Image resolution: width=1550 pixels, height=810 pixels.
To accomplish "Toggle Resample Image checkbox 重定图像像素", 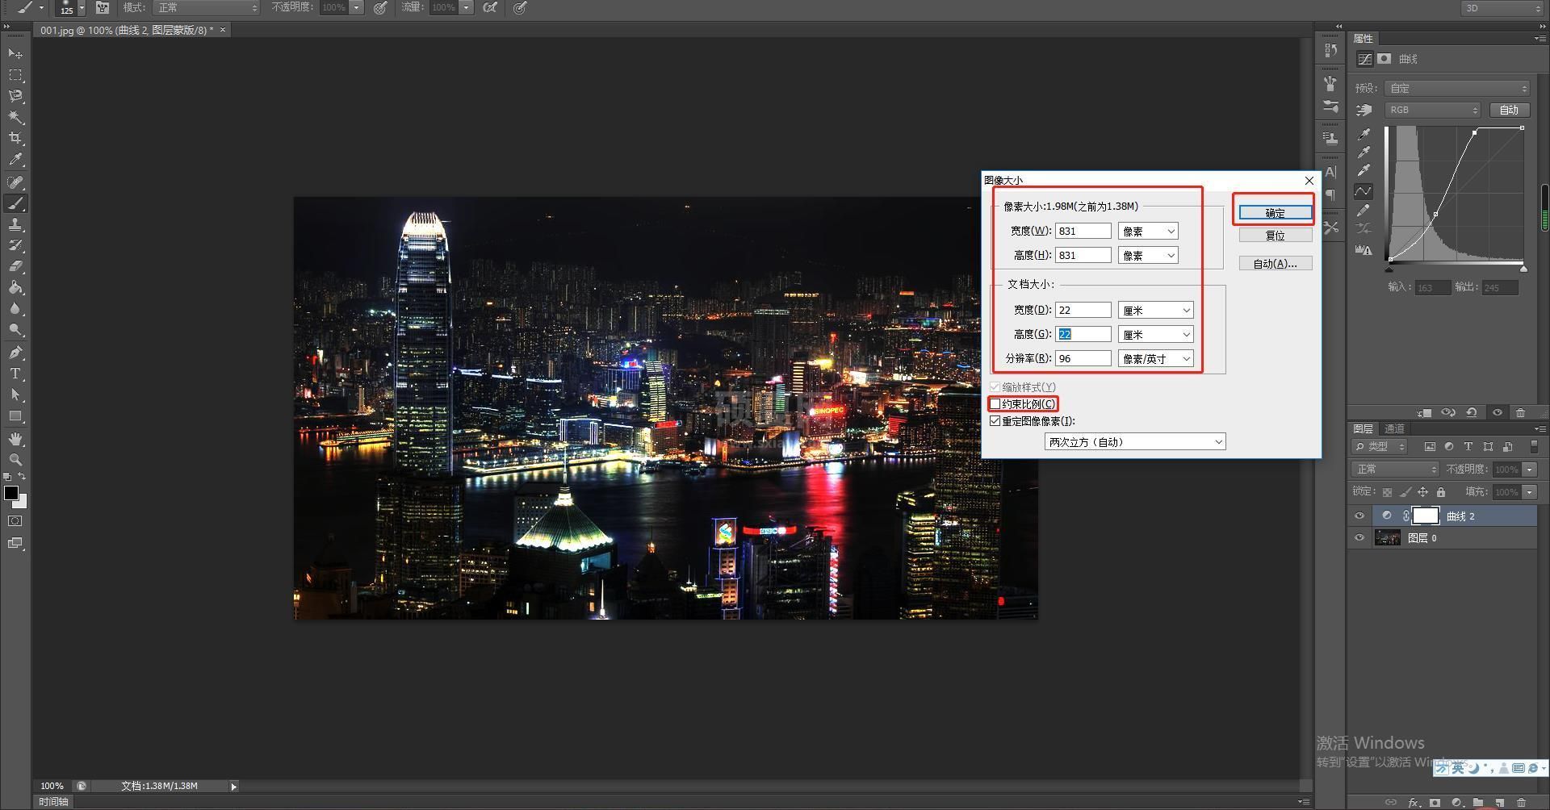I will pos(995,421).
